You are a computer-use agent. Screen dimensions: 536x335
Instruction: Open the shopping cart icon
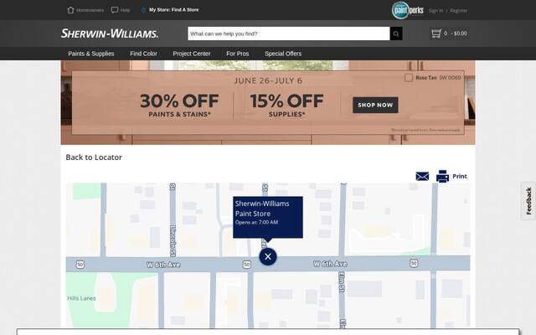click(x=435, y=33)
